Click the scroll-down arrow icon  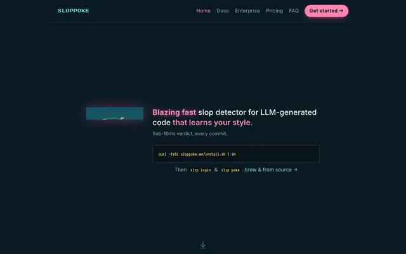pyautogui.click(x=203, y=245)
